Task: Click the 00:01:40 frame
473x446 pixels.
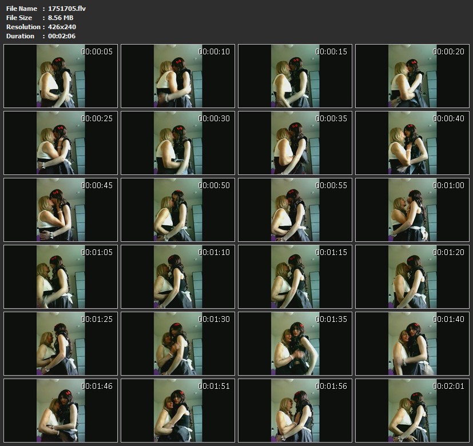Action: [412, 344]
